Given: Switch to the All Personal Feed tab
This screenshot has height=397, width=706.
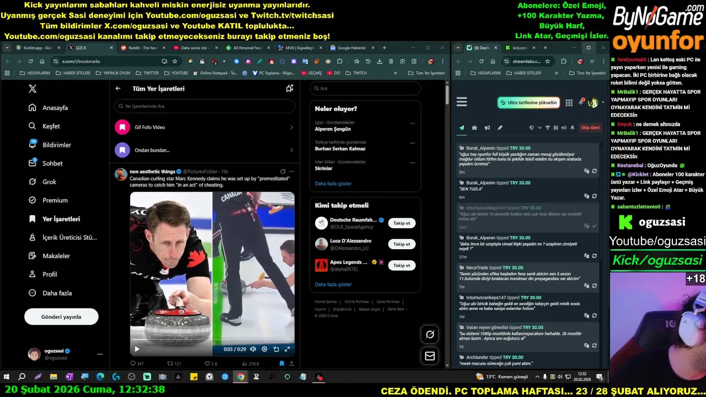Looking at the screenshot, I should [247, 48].
